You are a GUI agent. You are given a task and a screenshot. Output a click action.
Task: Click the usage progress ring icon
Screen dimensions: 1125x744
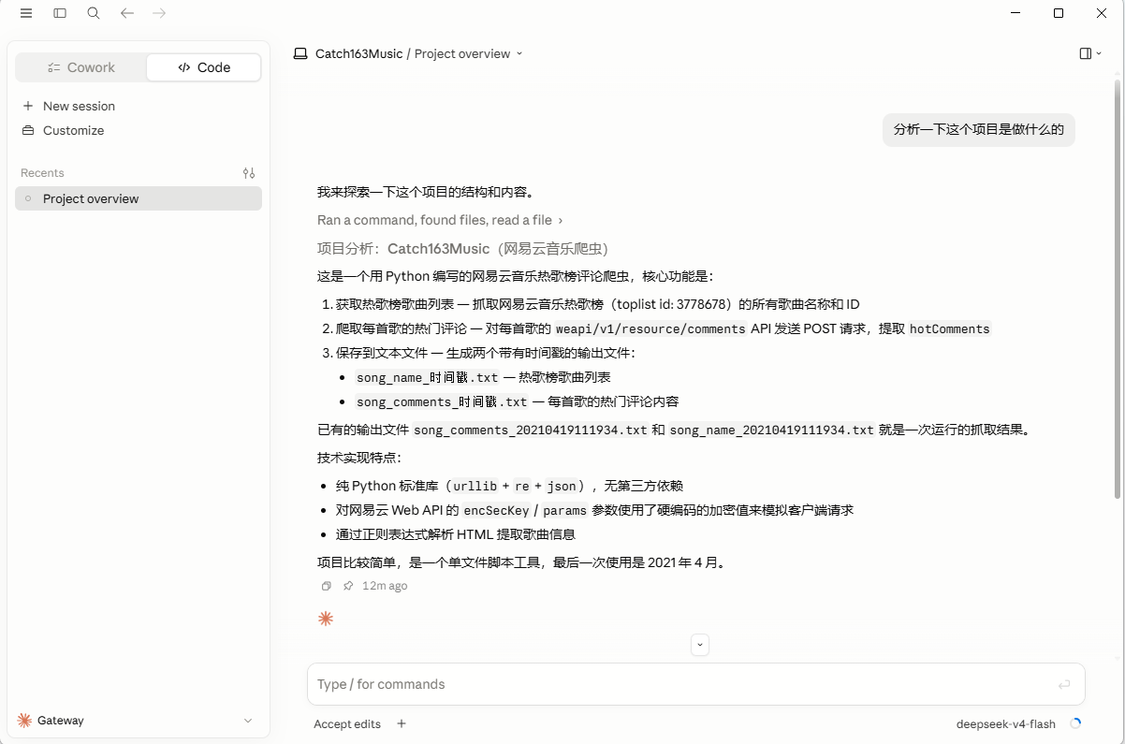pyautogui.click(x=1075, y=723)
